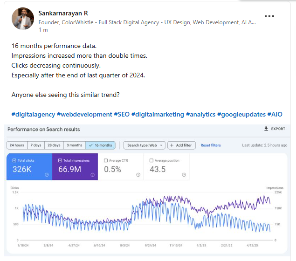Viewport: 296px width, 261px height.
Task: Enable the Average CTR checkbox
Action: [x=106, y=160]
